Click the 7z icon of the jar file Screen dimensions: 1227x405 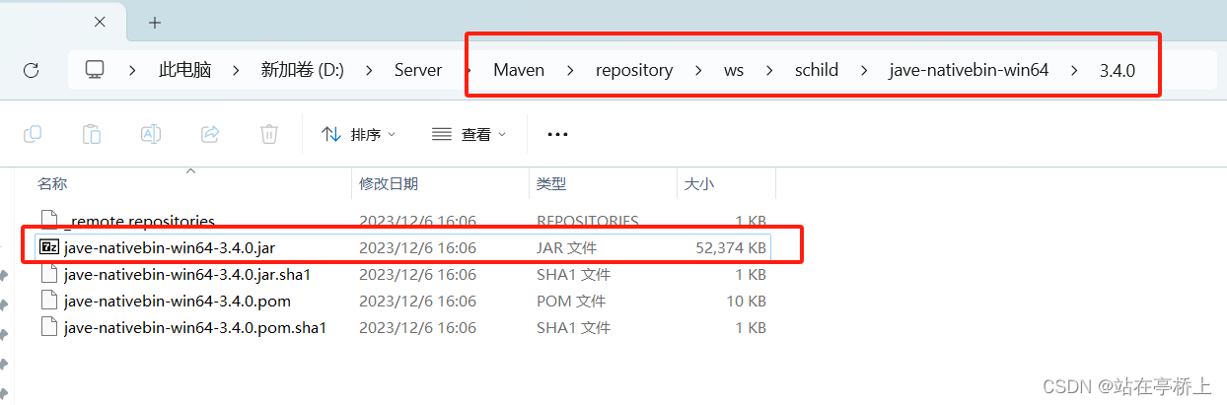coord(49,247)
